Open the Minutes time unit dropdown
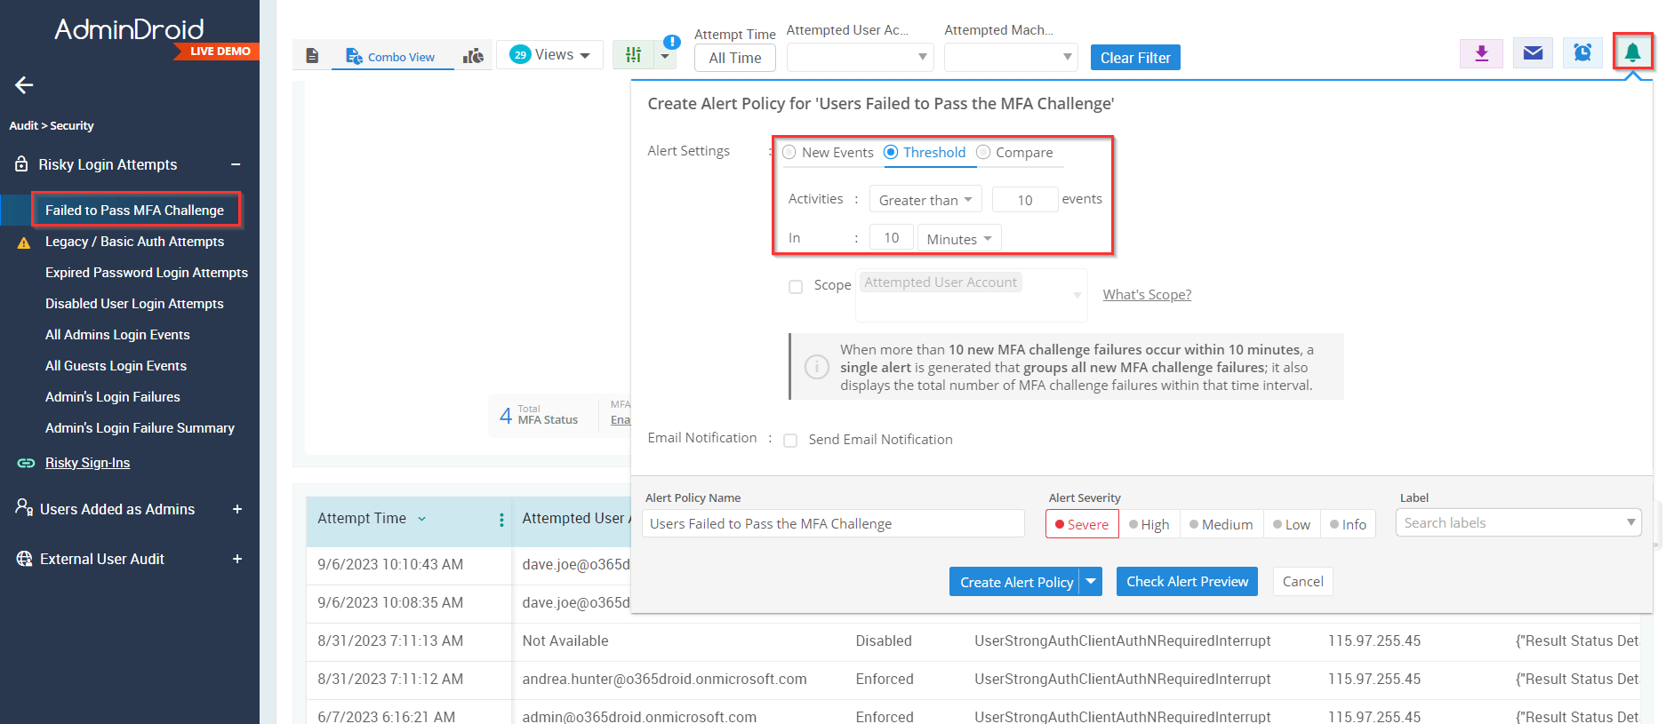 point(958,239)
